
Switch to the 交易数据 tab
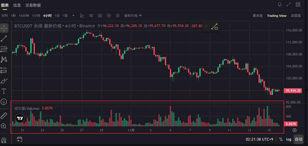(x=33, y=5)
